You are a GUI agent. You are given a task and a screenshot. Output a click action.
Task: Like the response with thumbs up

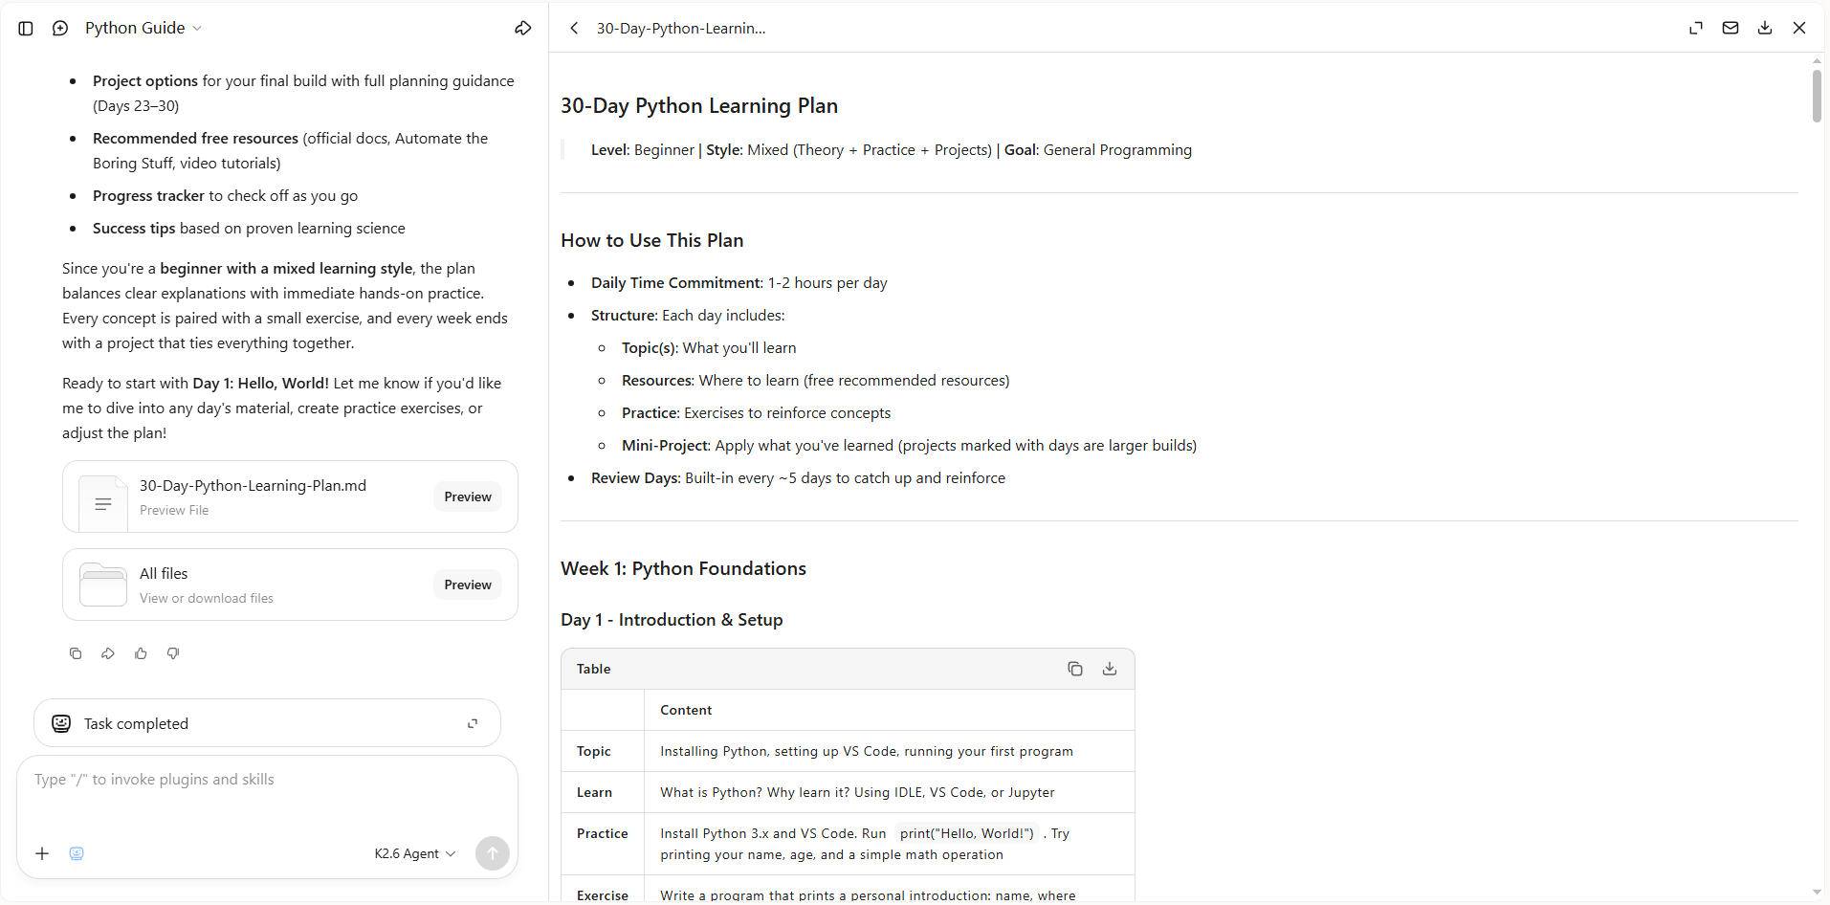tap(141, 653)
